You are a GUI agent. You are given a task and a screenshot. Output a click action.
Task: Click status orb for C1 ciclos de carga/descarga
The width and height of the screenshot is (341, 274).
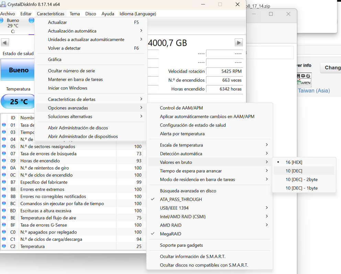click(4, 239)
